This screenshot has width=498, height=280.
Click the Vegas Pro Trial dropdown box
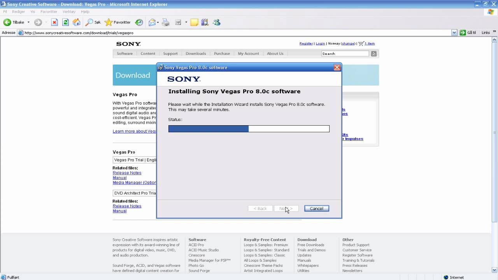tap(135, 160)
